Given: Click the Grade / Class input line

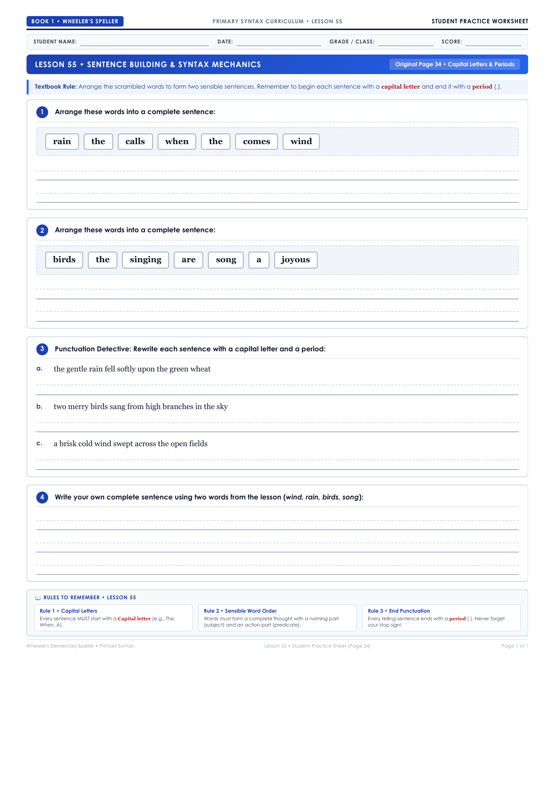Looking at the screenshot, I should point(406,42).
